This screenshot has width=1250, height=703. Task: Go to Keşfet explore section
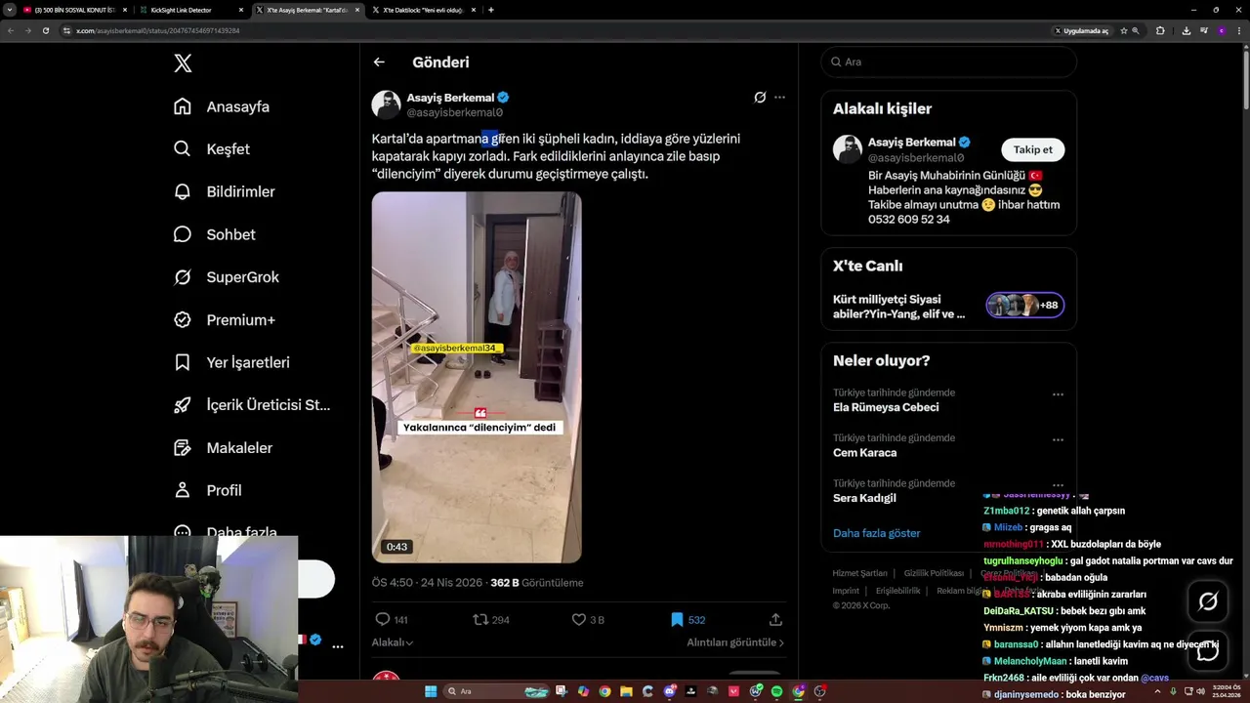coord(213,149)
